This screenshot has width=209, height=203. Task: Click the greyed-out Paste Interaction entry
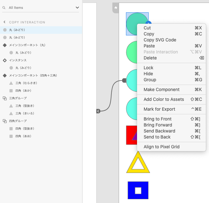pos(171,52)
